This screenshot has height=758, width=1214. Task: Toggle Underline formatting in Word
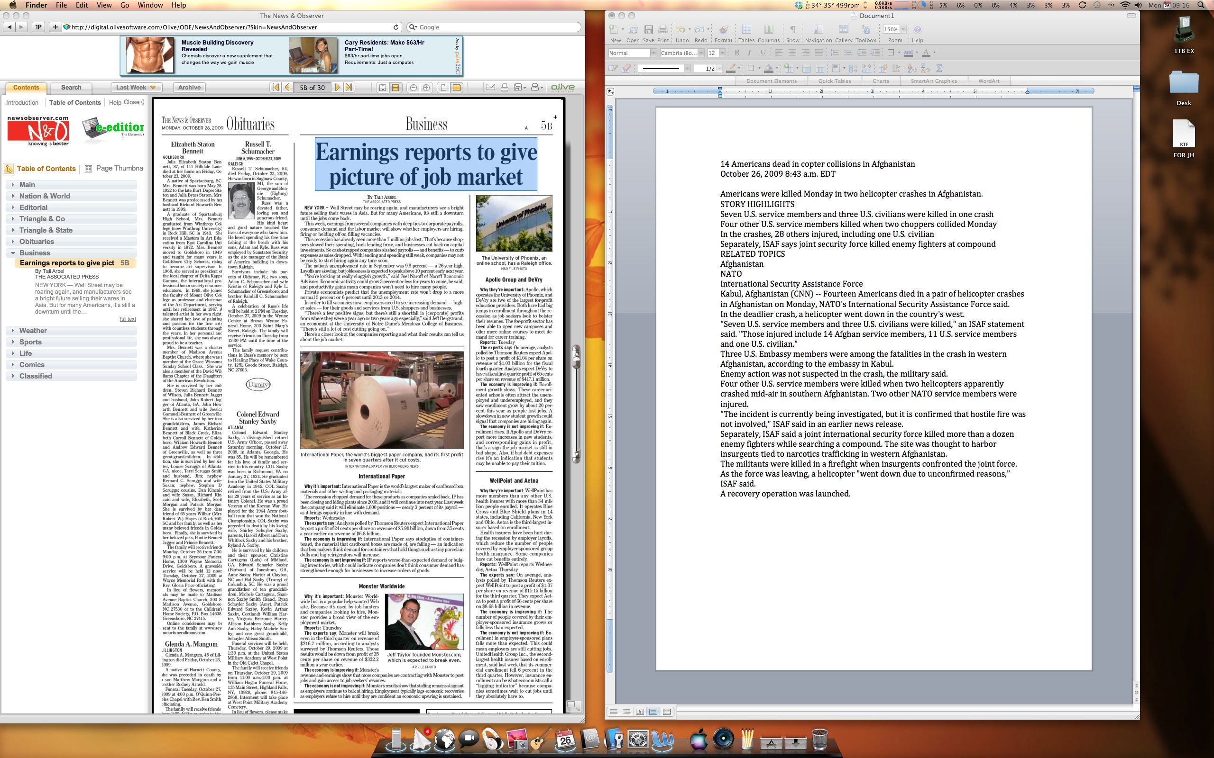click(x=763, y=53)
